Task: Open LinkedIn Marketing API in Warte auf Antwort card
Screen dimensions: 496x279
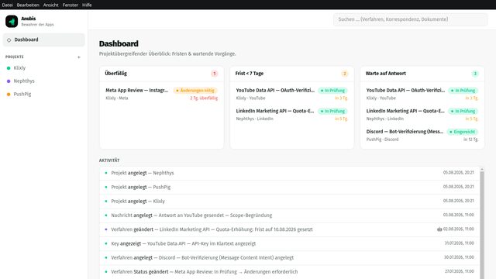Action: point(422,115)
